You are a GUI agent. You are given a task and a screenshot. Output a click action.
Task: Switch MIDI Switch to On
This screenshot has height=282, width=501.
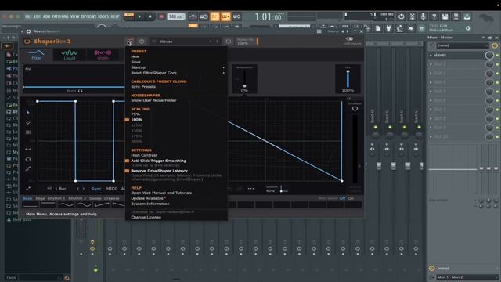(x=351, y=198)
